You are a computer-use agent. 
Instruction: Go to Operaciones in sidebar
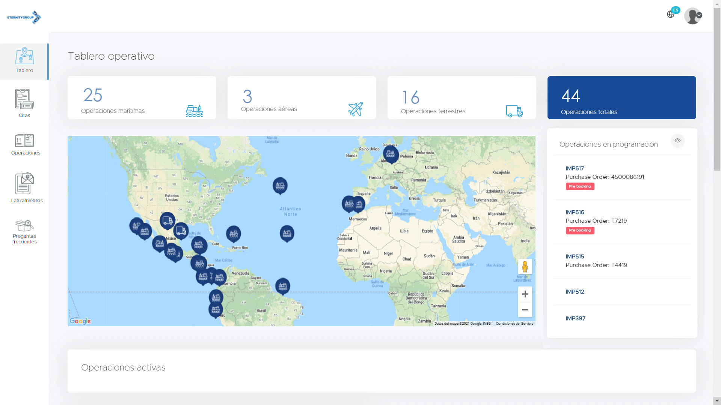point(25,145)
